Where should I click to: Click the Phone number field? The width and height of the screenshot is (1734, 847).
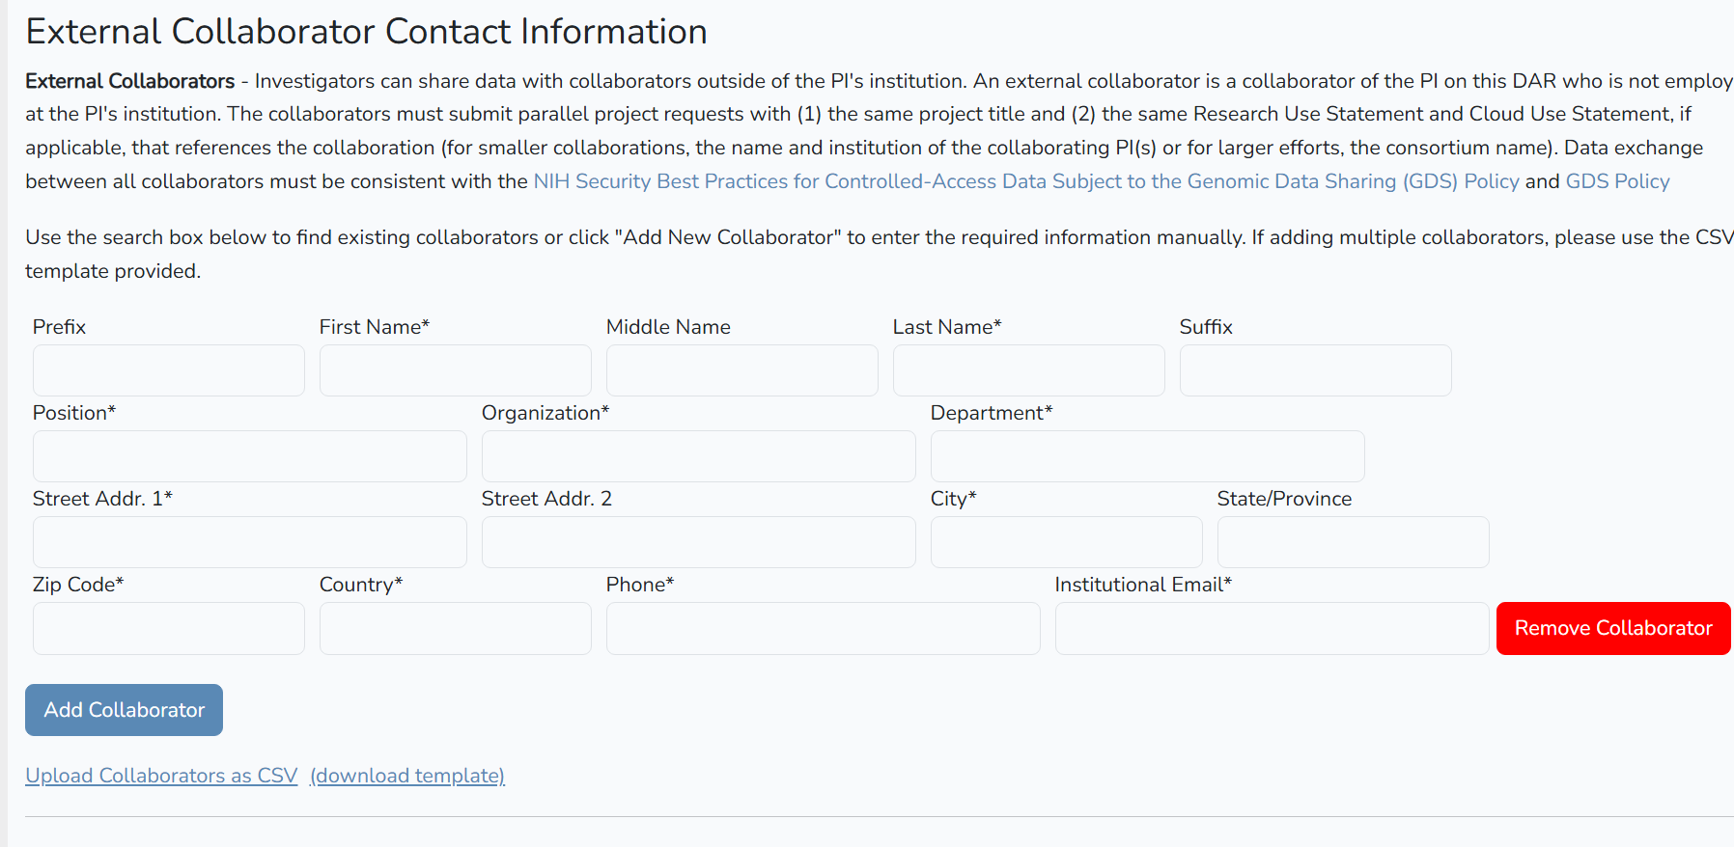pos(823,628)
